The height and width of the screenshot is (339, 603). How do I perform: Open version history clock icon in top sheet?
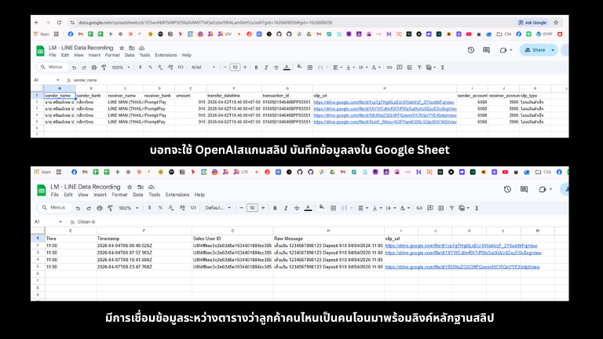click(470, 49)
